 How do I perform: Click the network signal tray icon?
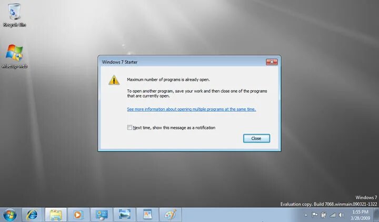333,215
